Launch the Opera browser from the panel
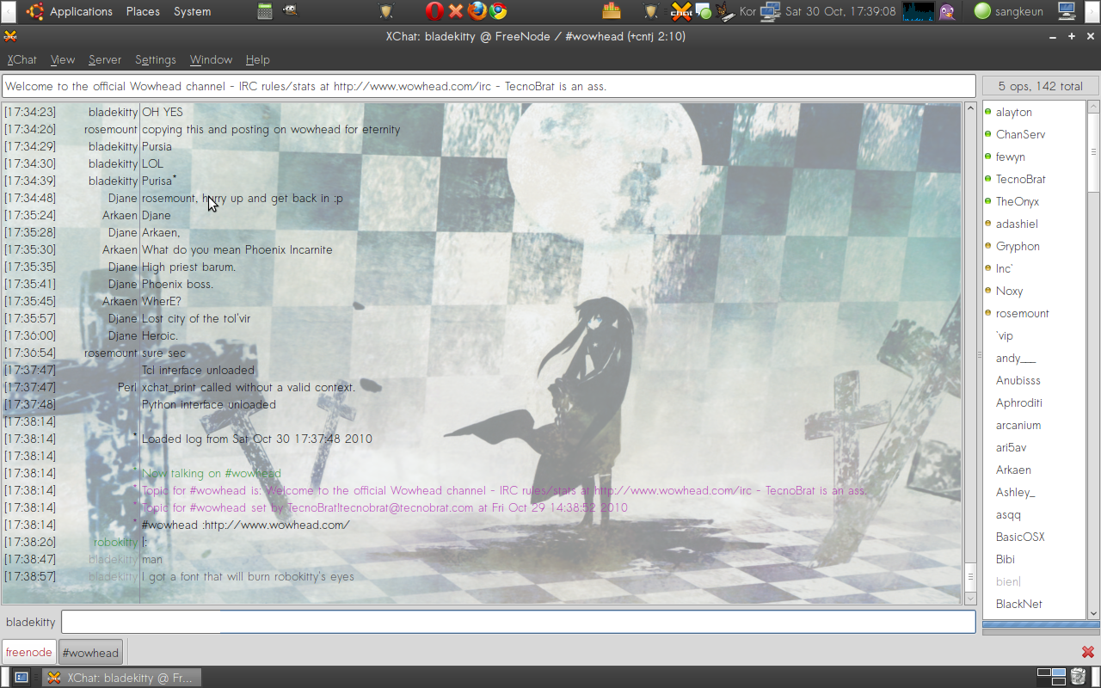The height and width of the screenshot is (688, 1101). (434, 11)
